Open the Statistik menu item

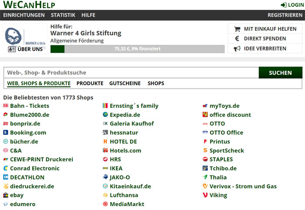click(x=63, y=15)
